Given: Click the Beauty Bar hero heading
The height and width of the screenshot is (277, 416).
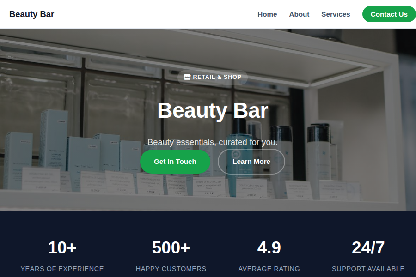Looking at the screenshot, I should [x=213, y=110].
